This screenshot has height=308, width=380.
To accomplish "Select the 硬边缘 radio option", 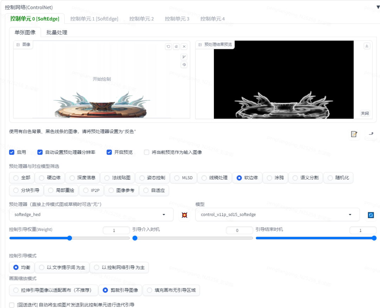I will [42, 178].
